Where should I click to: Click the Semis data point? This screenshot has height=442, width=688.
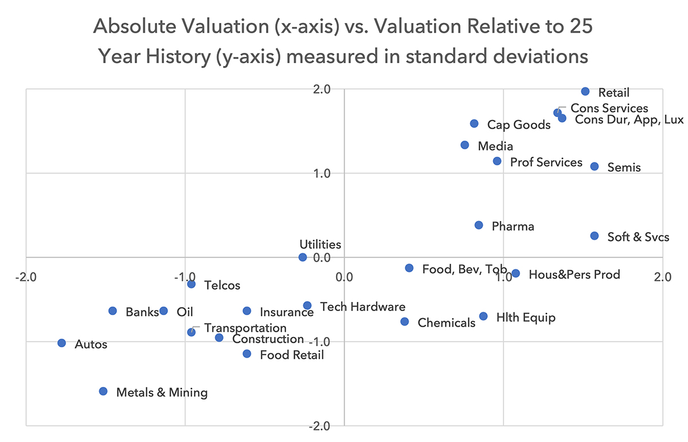point(595,166)
